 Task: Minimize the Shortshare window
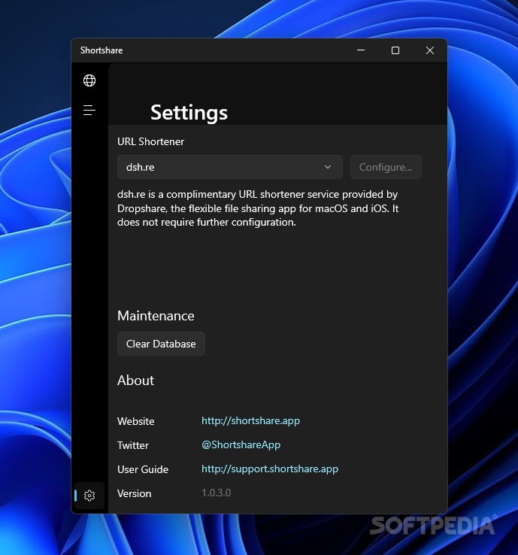tap(361, 50)
